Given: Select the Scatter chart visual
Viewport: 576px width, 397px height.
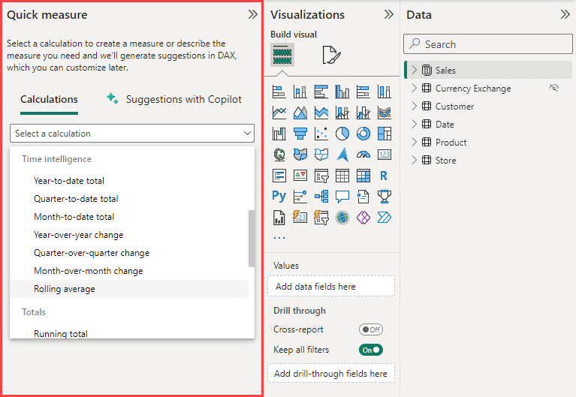Looking at the screenshot, I should coord(321,134).
